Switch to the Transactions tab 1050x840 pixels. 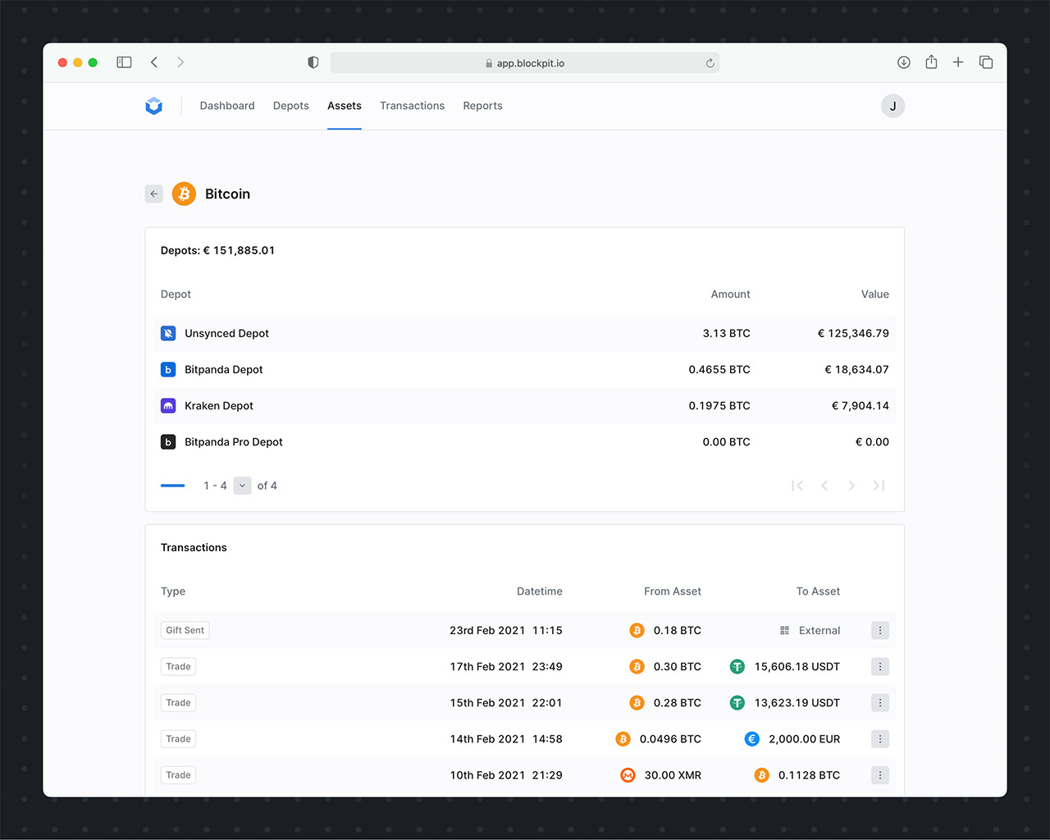(412, 106)
